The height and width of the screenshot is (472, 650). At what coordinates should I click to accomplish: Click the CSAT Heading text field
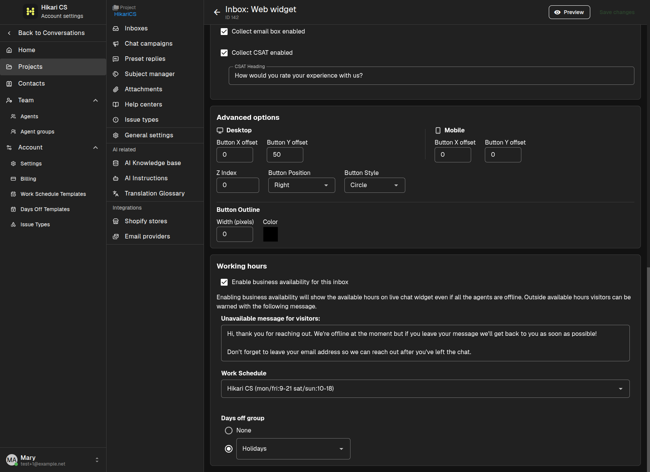(432, 76)
